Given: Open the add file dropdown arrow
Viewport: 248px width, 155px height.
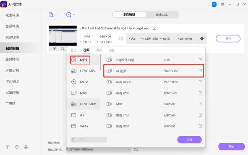Looking at the screenshot, I should [x=56, y=15].
